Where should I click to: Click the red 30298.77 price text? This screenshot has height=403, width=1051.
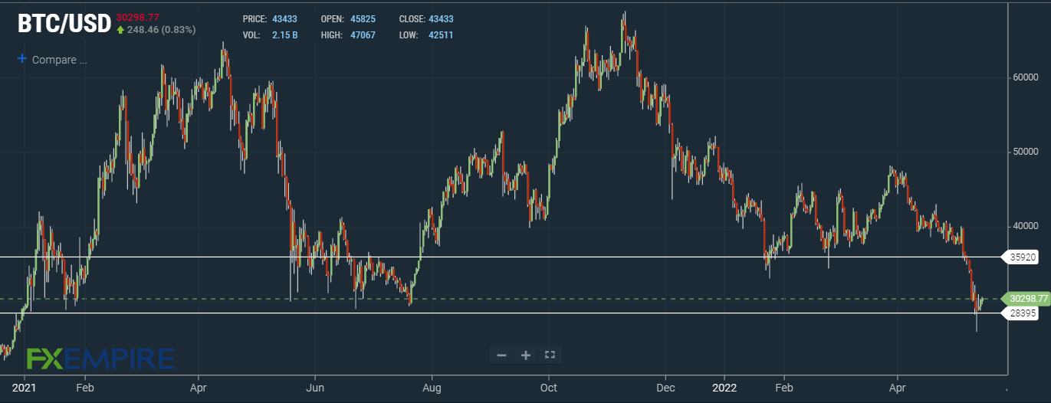click(138, 17)
